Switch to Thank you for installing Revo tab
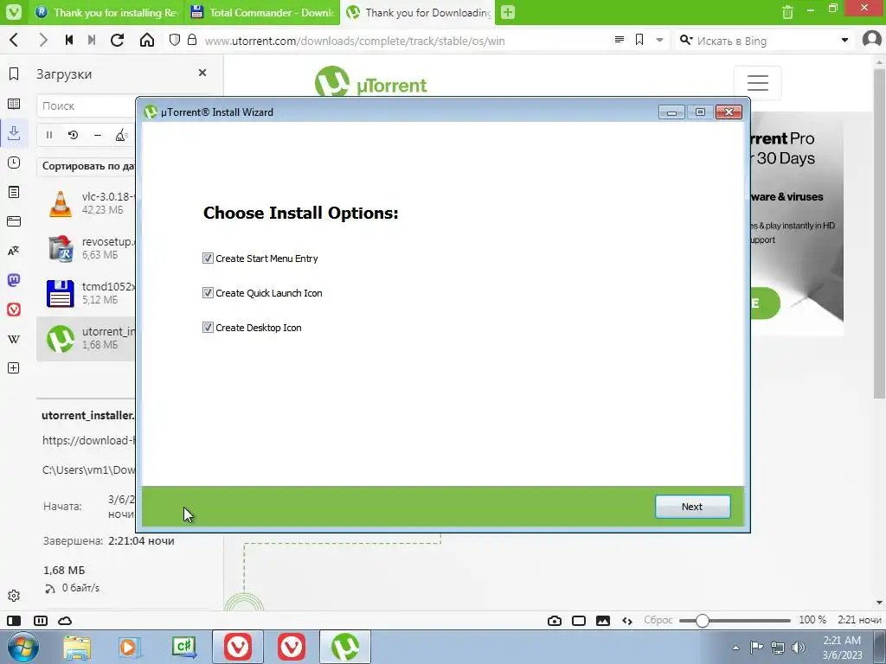The height and width of the screenshot is (664, 886). (107, 12)
